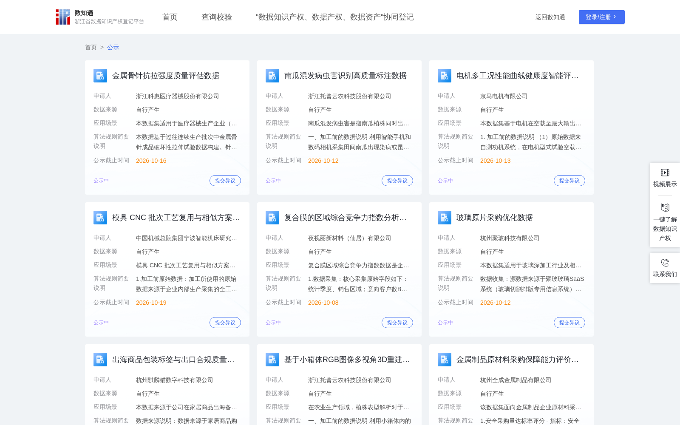Click the document icon of 模具 CNC 批次工艺 card
The image size is (680, 425).
pyautogui.click(x=100, y=218)
